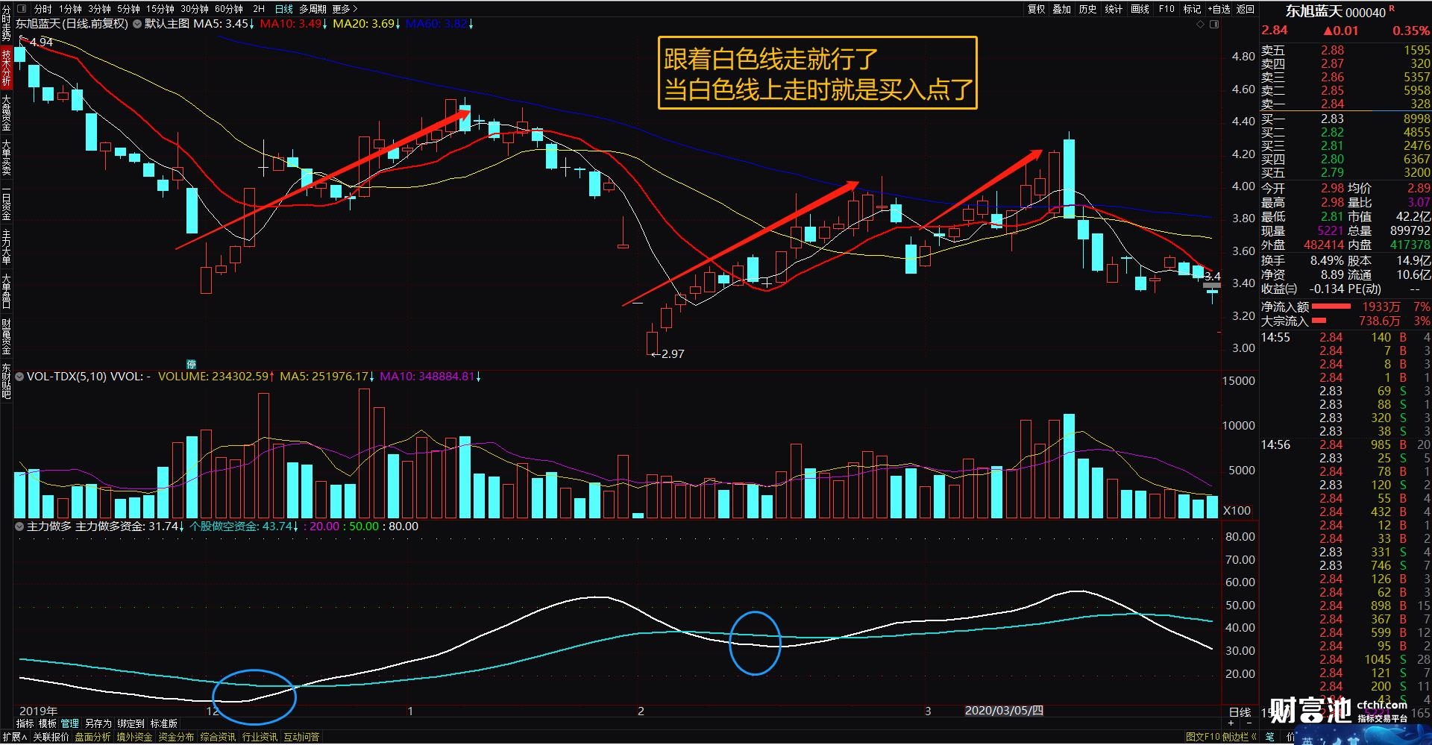Open the 盘面分析 tab
Image resolution: width=1432 pixels, height=745 pixels.
92,737
